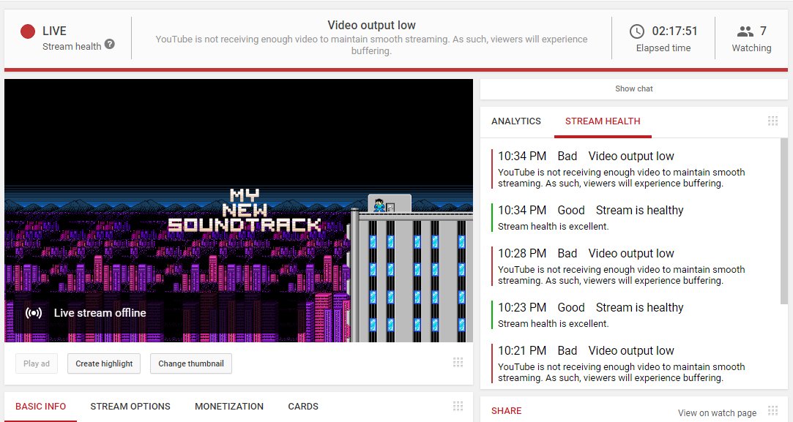
Task: Click the red LIVE status indicator dot
Action: 28,31
